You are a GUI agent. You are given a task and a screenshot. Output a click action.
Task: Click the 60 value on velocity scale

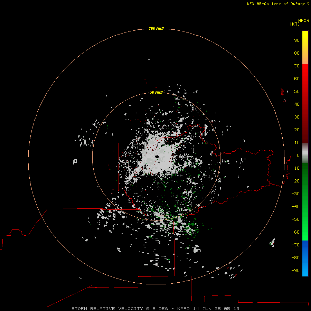point(297,78)
